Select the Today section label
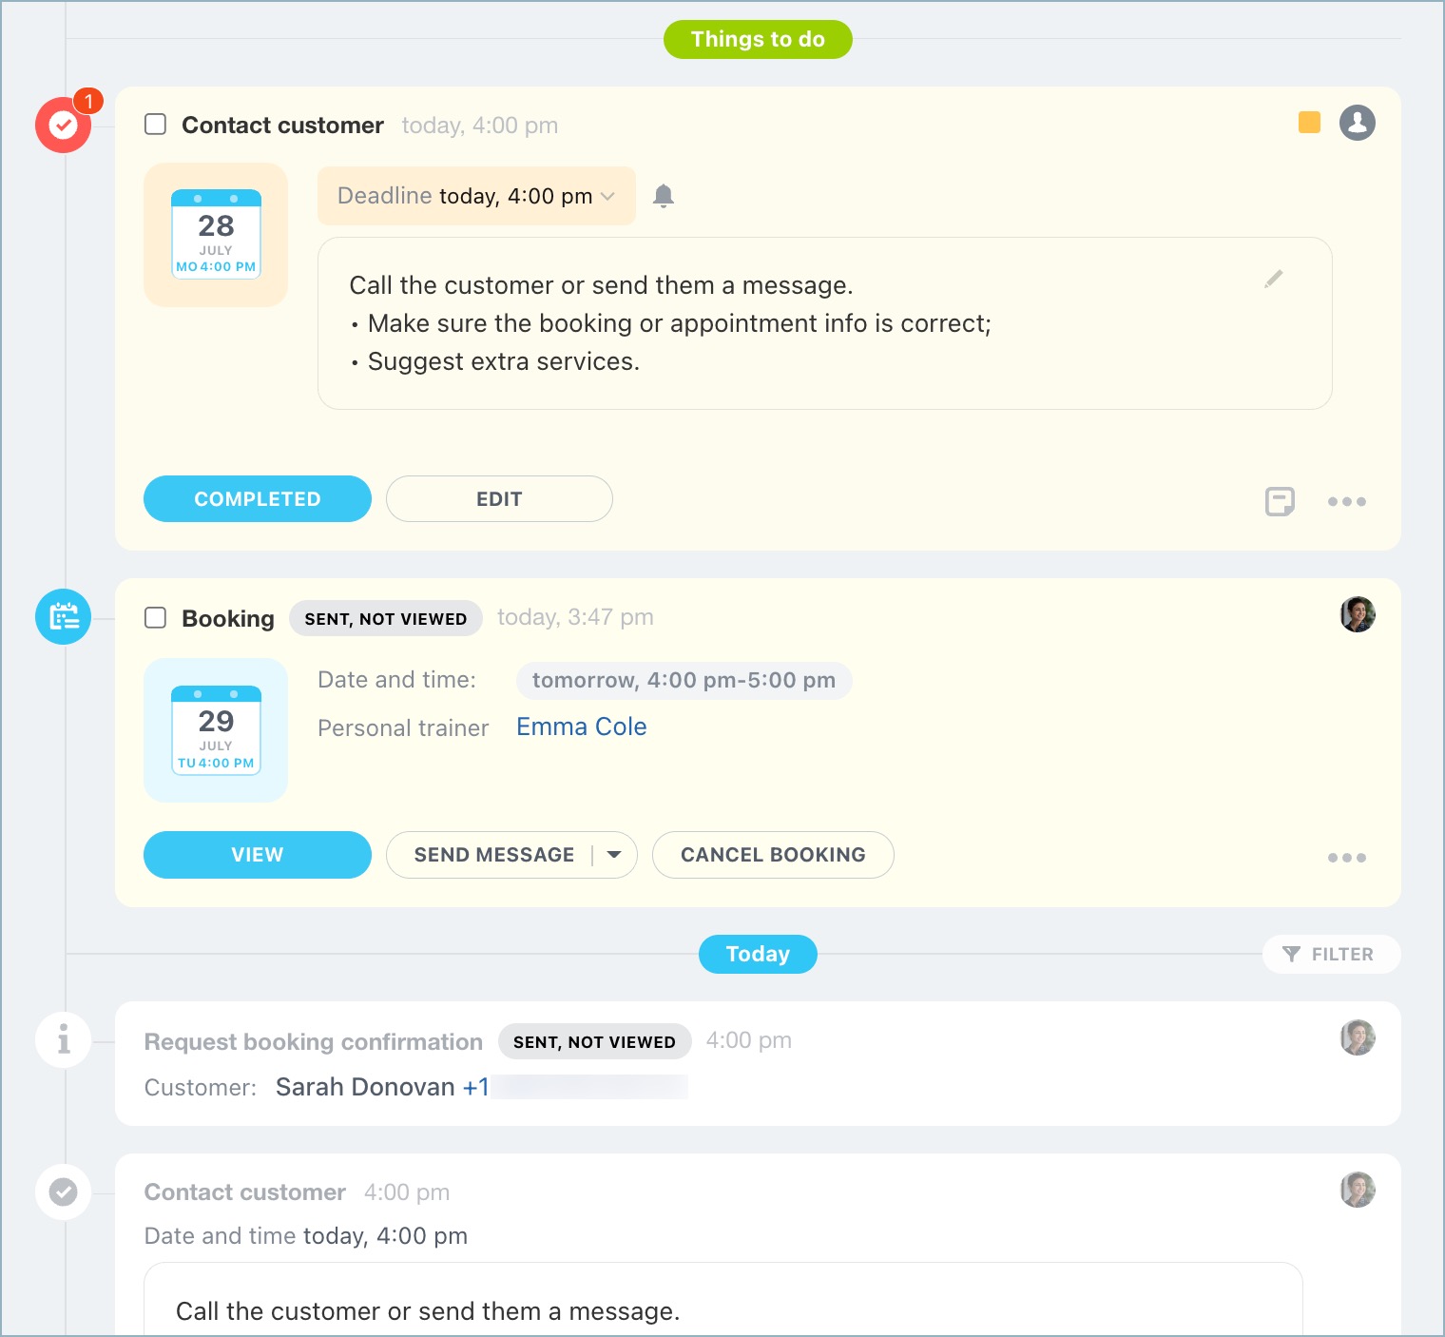The width and height of the screenshot is (1445, 1337). 757,955
